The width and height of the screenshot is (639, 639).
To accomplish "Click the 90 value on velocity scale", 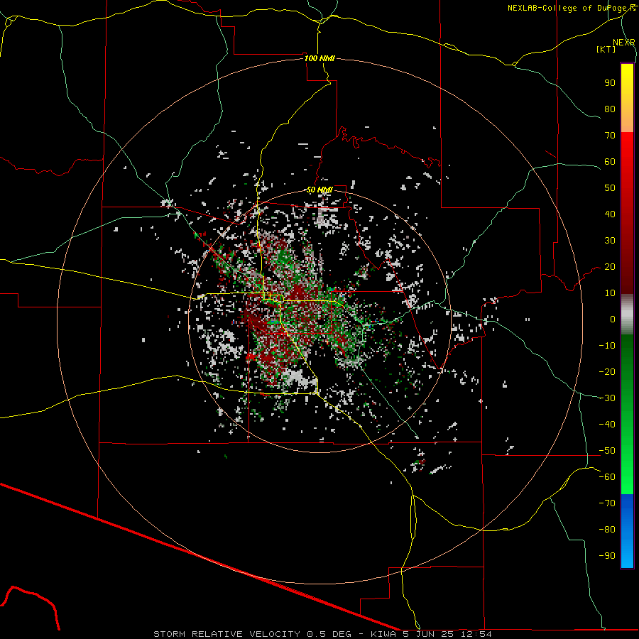I will pyautogui.click(x=610, y=83).
